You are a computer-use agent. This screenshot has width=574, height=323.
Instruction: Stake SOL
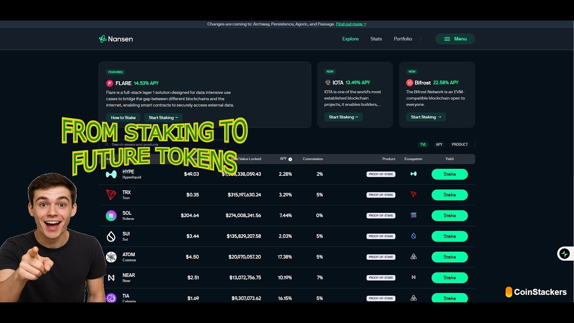(449, 215)
